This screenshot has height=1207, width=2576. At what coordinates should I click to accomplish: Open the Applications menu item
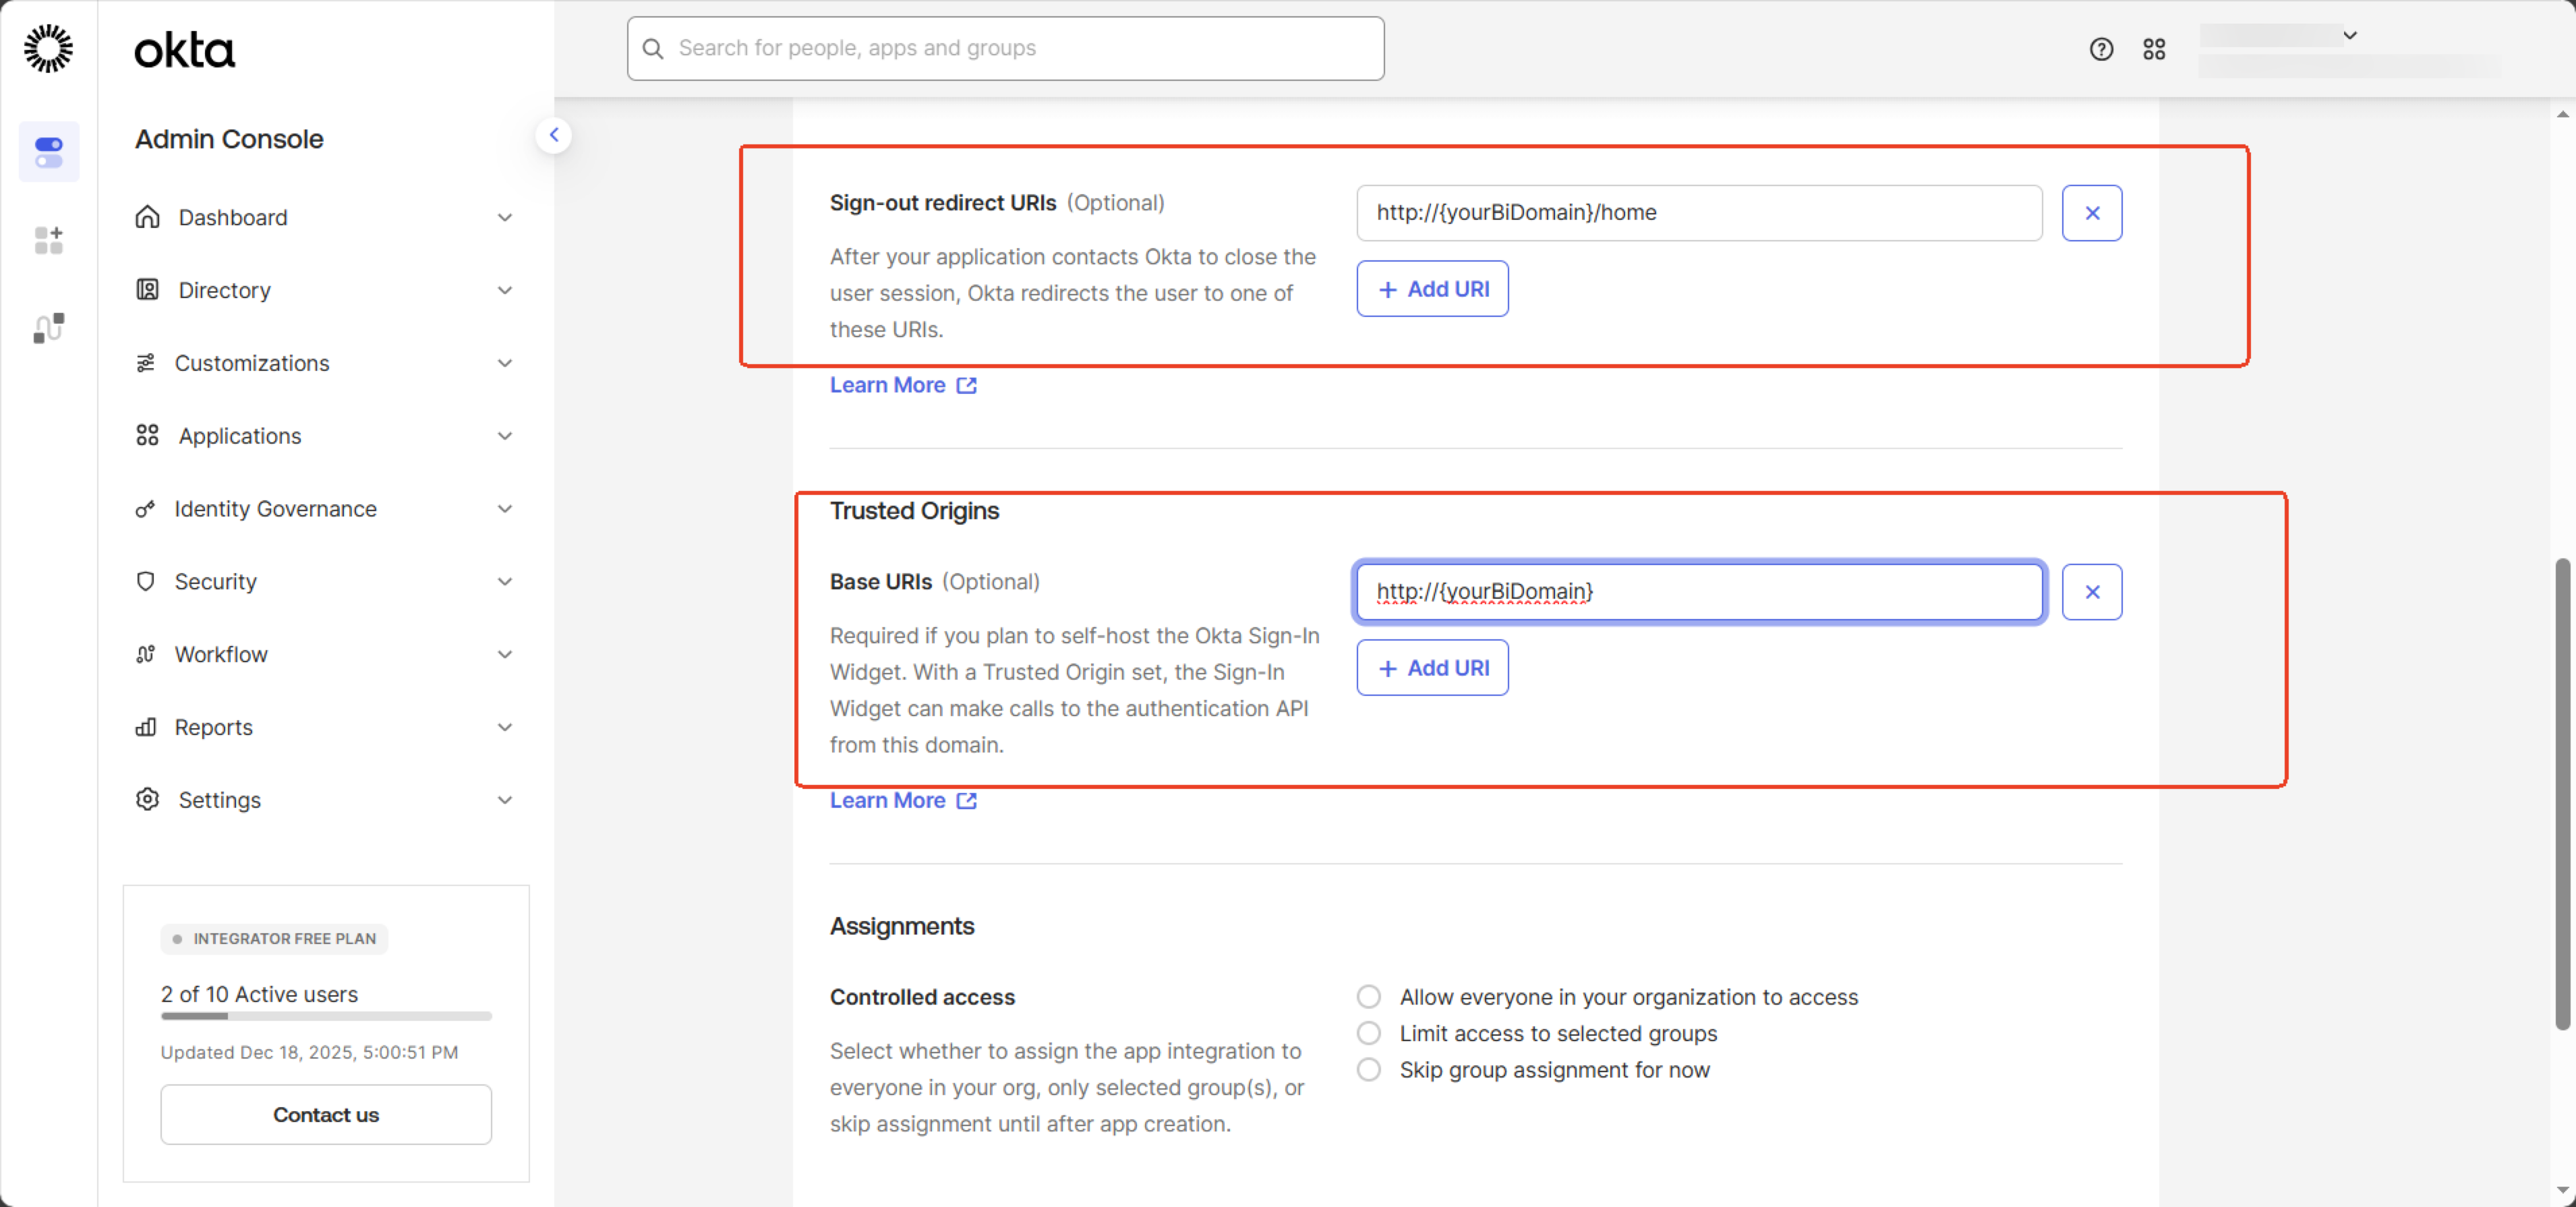click(240, 436)
